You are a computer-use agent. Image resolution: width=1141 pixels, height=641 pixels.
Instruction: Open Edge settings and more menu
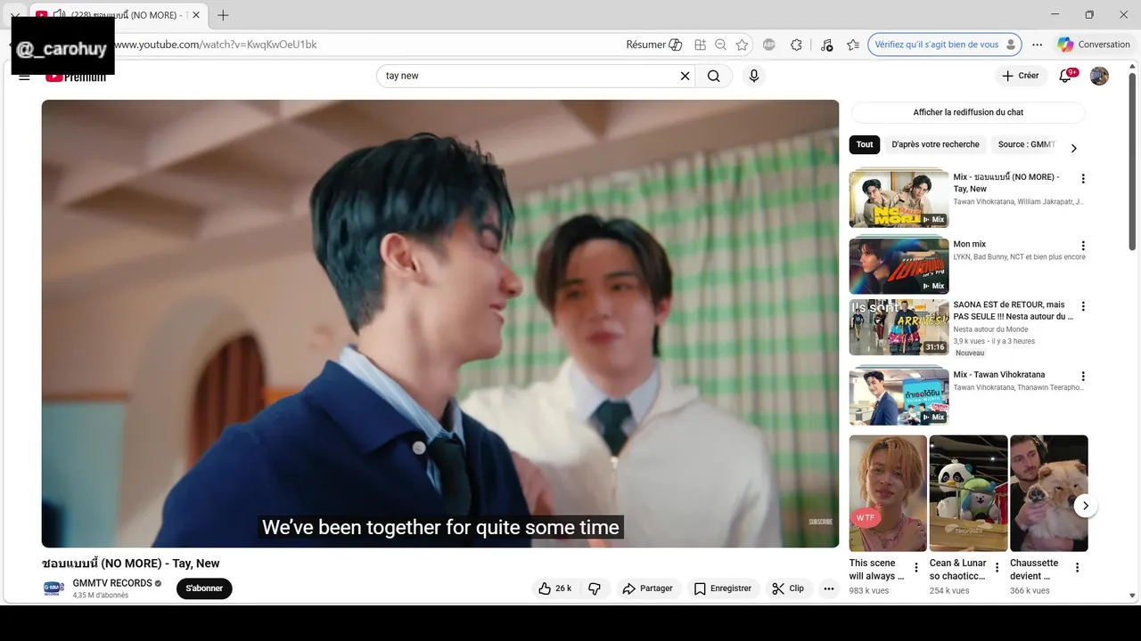[1038, 45]
